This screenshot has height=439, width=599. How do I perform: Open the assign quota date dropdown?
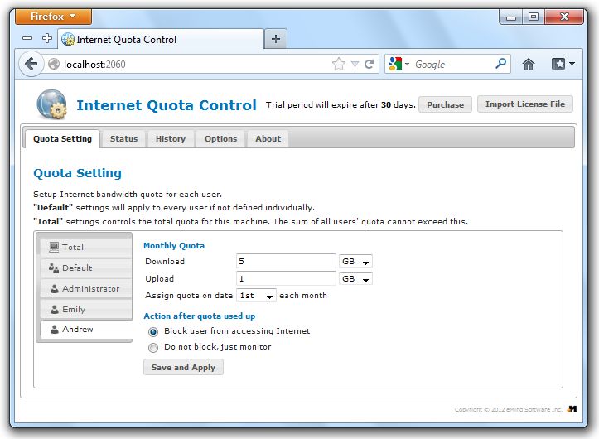[x=256, y=296]
